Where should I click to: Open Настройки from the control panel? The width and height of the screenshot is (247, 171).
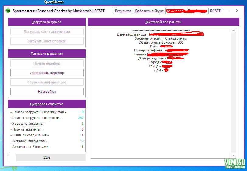47,92
